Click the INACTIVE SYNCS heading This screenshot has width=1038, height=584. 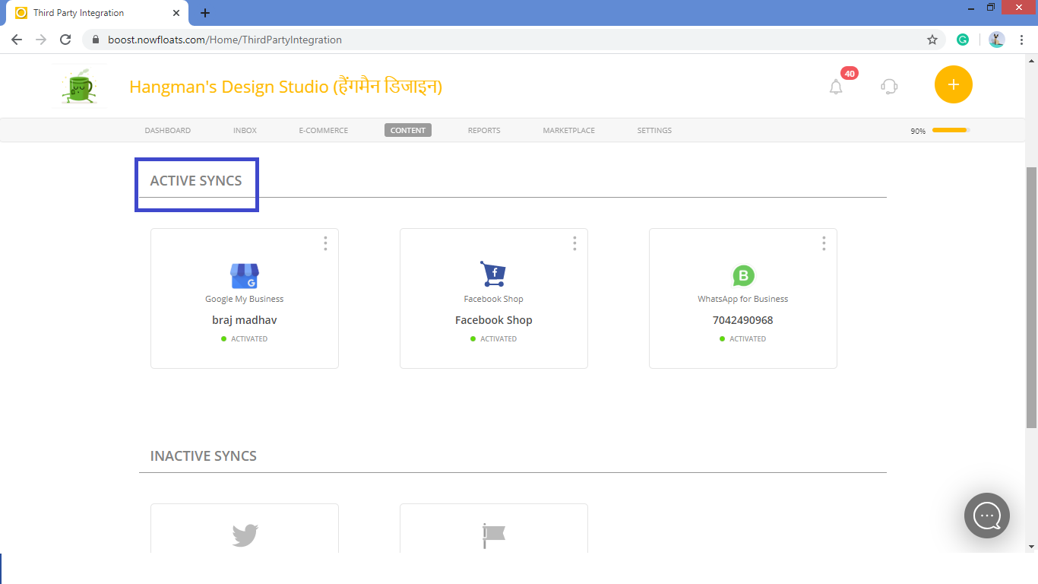(204, 456)
